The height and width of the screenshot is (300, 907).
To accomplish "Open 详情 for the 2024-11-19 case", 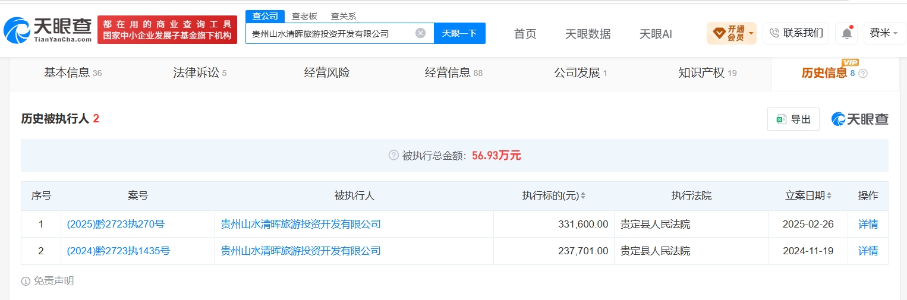I will tap(868, 251).
